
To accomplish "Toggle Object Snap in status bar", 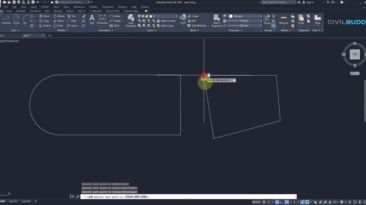I will pos(307,202).
